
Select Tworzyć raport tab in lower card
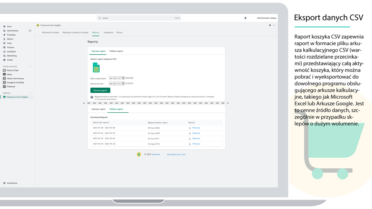[x=99, y=109]
